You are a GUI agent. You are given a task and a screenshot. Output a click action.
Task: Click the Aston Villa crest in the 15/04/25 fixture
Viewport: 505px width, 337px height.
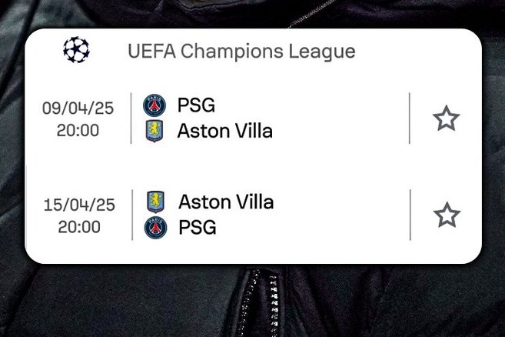pyautogui.click(x=156, y=202)
